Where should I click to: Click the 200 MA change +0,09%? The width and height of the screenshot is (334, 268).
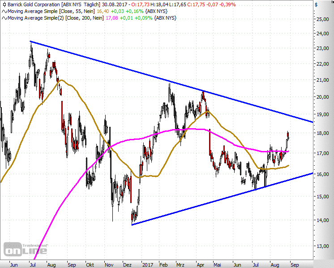tap(144, 18)
